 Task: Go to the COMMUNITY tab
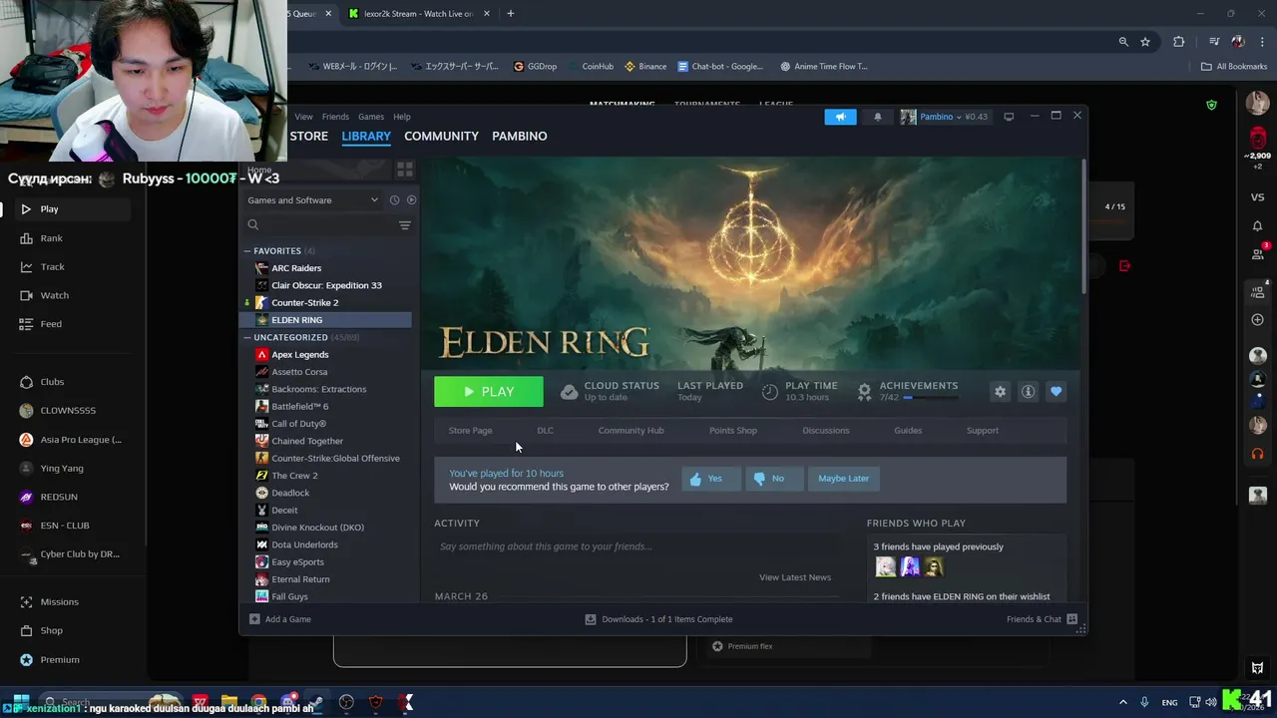[x=441, y=136]
